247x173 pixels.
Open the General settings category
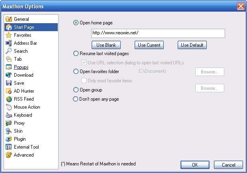tap(22, 19)
